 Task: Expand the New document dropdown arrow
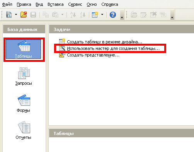16,15
